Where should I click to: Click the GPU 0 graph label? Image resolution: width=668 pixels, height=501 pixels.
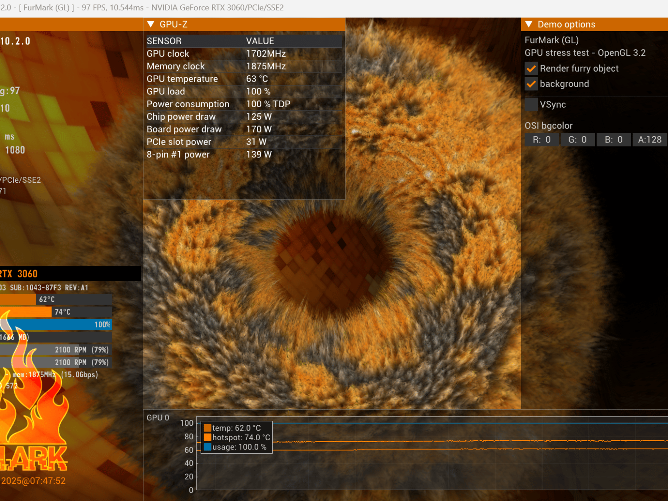158,418
